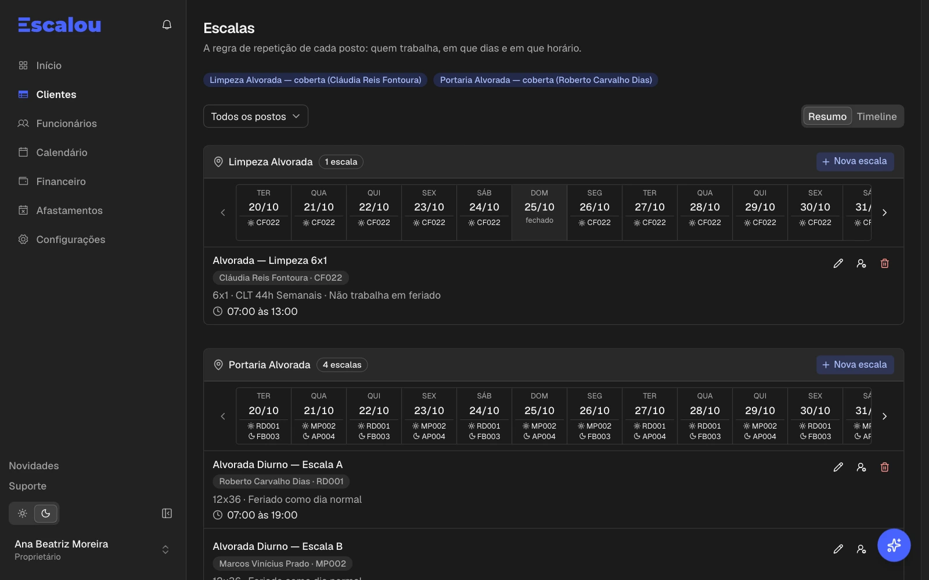Go to previous days in Portaria Alvorada
929x580 pixels.
(x=223, y=416)
